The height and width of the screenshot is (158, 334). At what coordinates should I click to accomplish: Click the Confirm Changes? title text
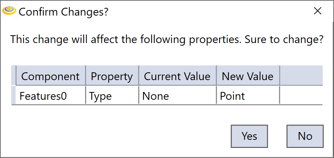[x=64, y=12]
